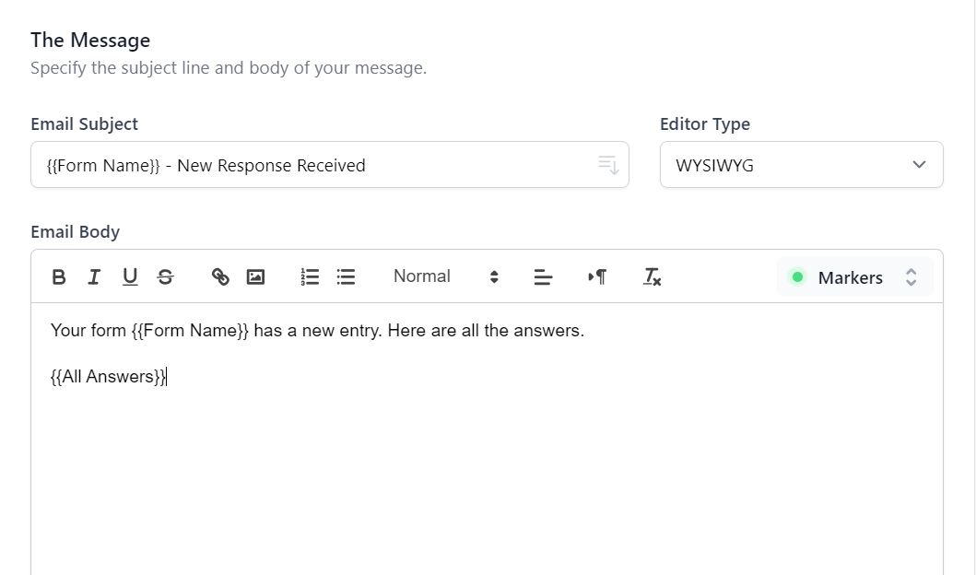976x575 pixels.
Task: Change paragraph text direction
Action: 596,276
